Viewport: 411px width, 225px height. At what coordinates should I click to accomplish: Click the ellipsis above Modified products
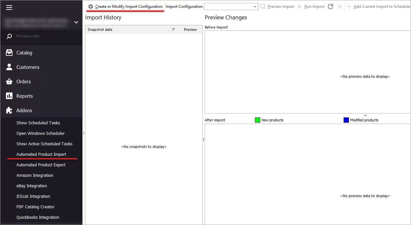pos(365,115)
